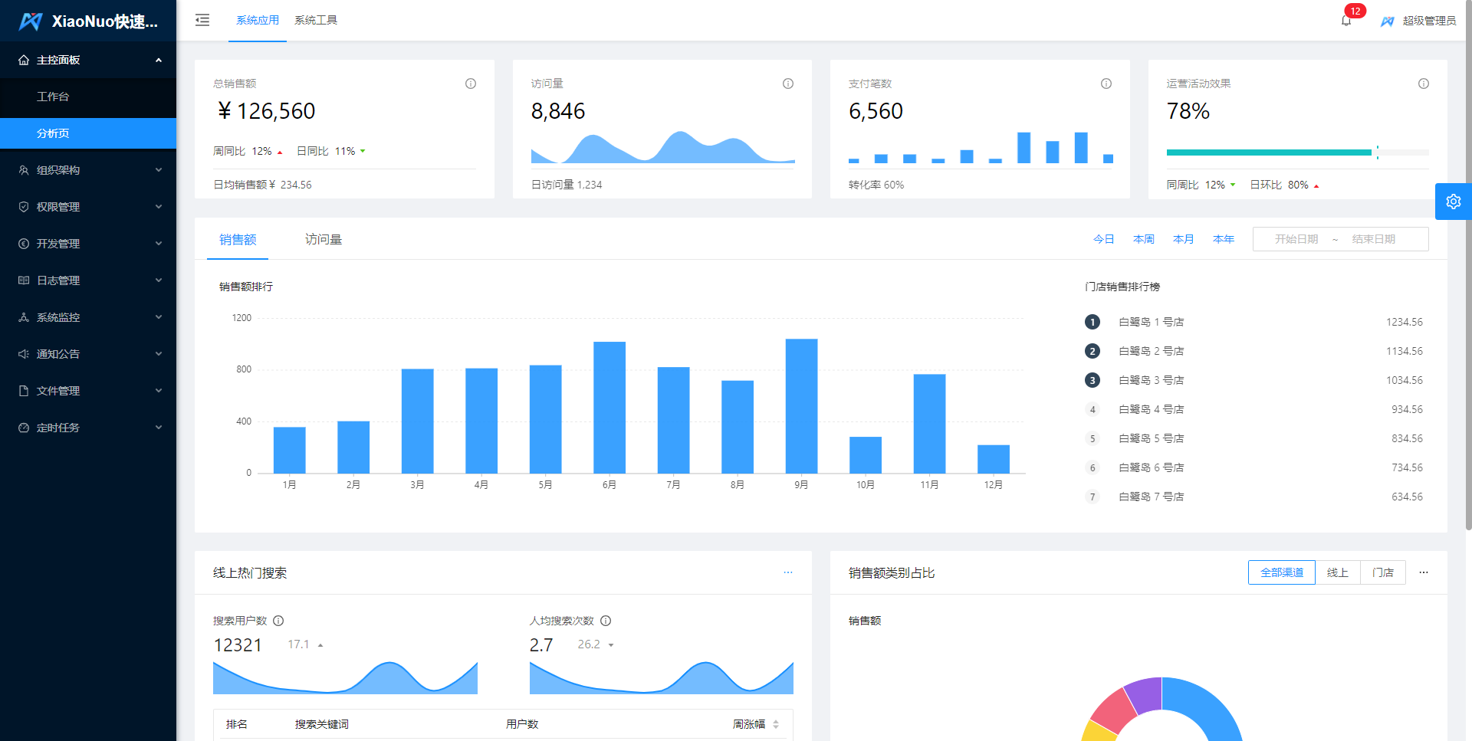Click the 6月 bar in the sales chart
Image resolution: width=1472 pixels, height=741 pixels.
pos(609,408)
